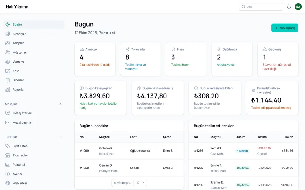Viewport: 305px width, 190px height.
Task: Open the Yıkamada 8 summary card
Action: click(140, 59)
